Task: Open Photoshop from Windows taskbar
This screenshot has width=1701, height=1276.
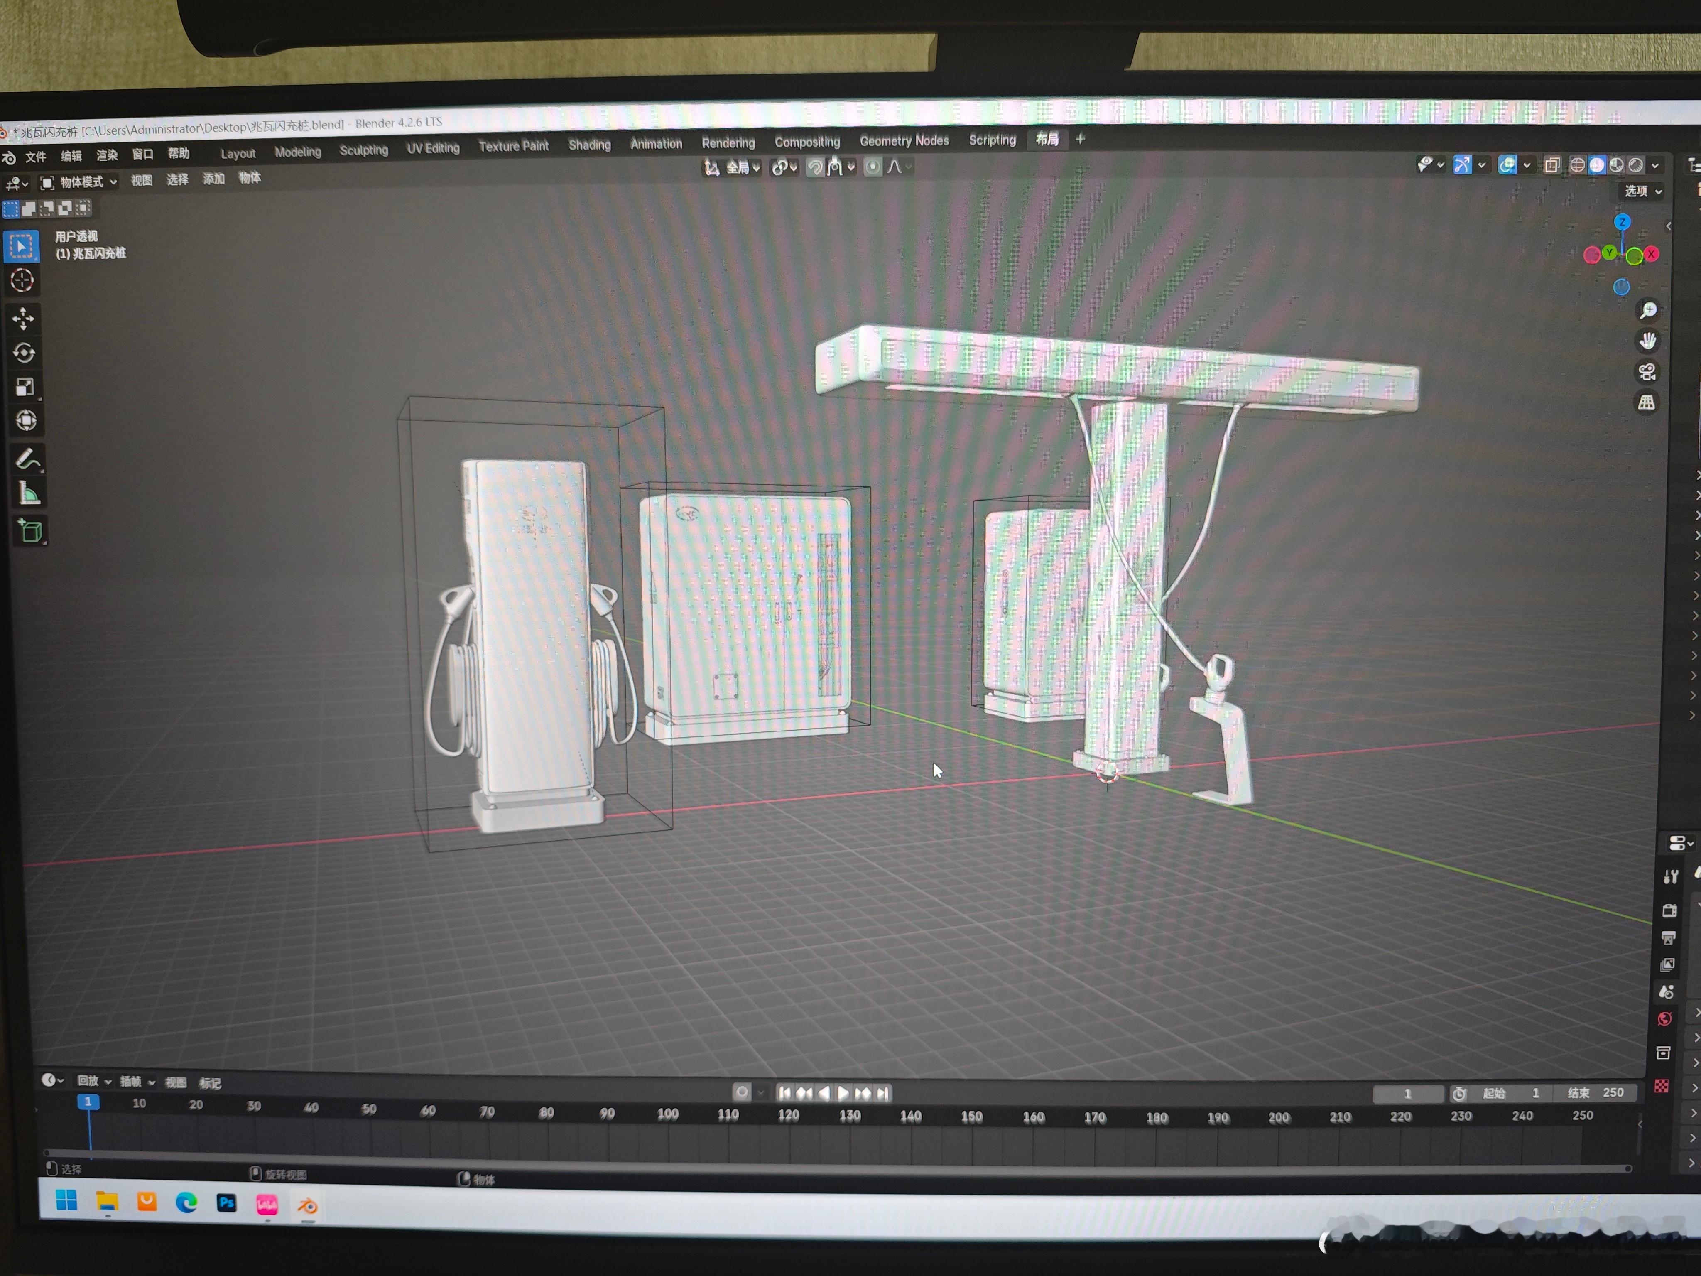Action: point(226,1202)
